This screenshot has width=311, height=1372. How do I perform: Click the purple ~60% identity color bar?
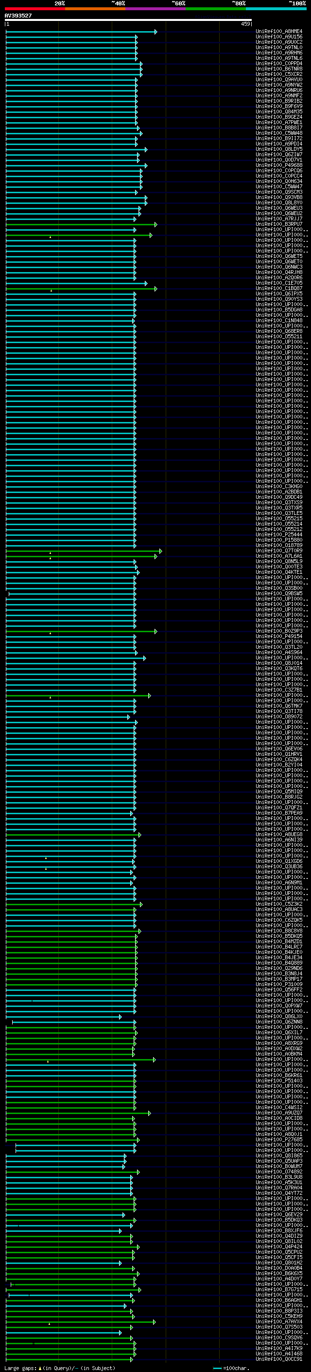coord(156,9)
